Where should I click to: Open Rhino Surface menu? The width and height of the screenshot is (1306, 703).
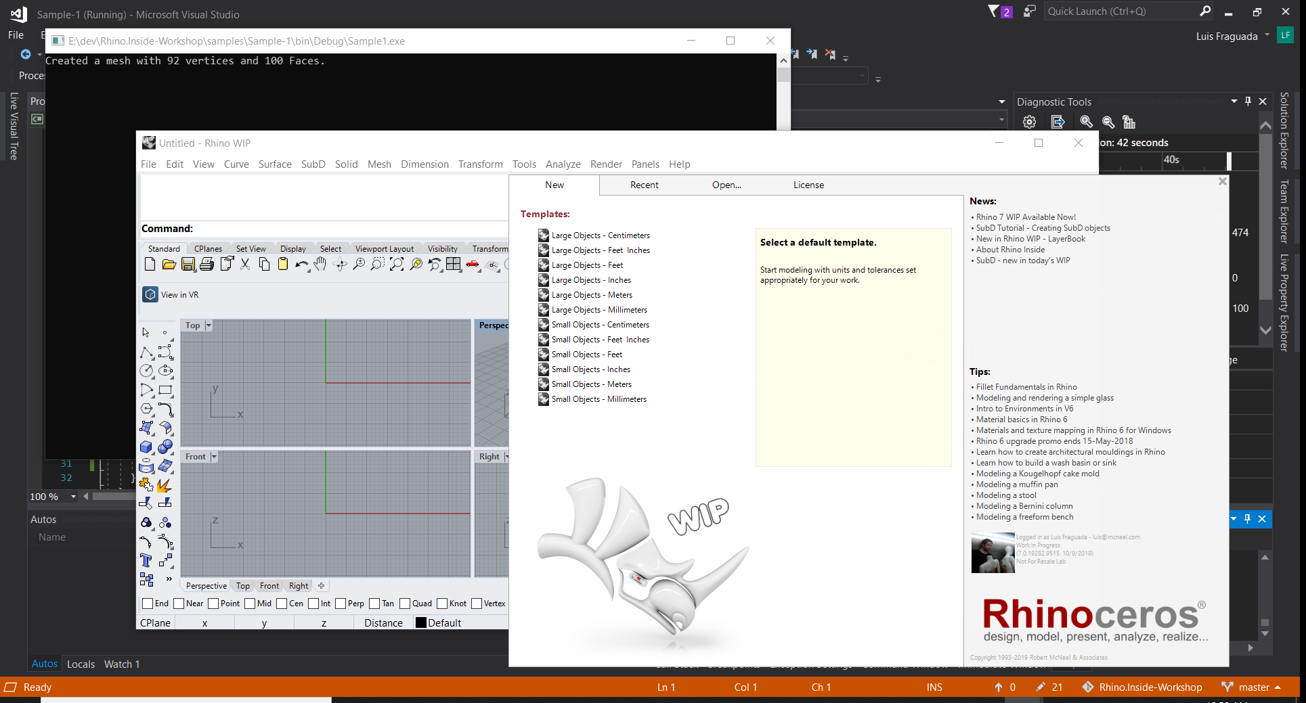pyautogui.click(x=275, y=164)
